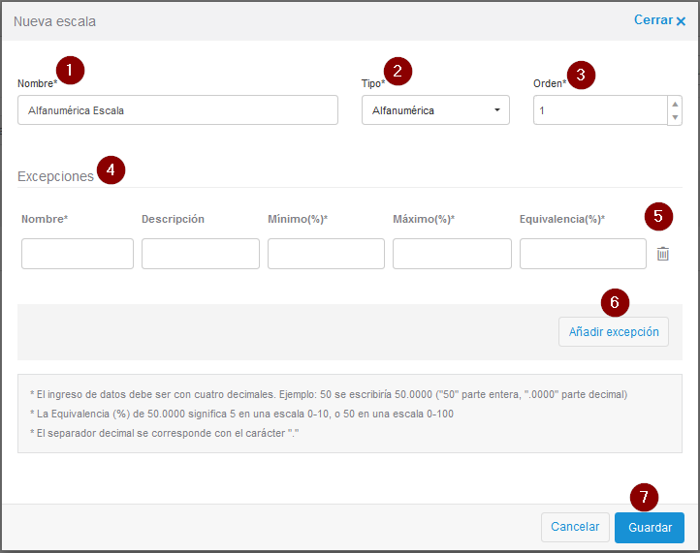This screenshot has height=553, width=700.
Task: Click the exception Descripción input field
Action: (201, 254)
